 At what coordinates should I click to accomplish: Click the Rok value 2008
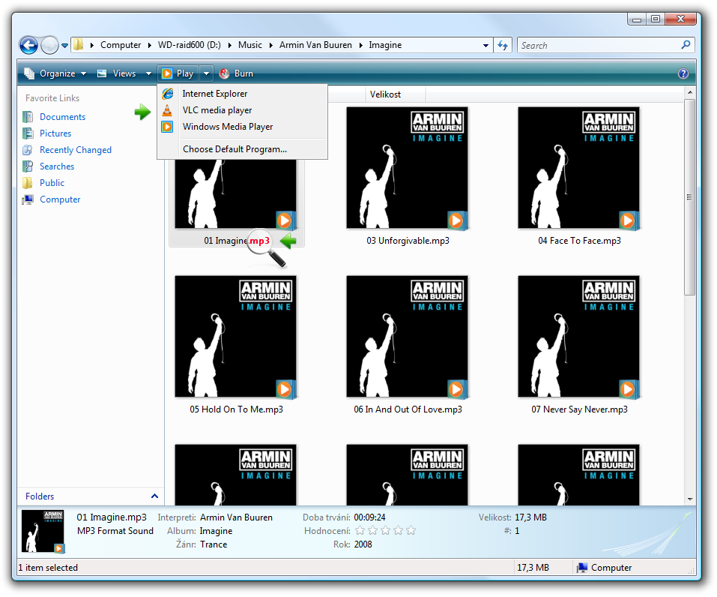tap(363, 544)
